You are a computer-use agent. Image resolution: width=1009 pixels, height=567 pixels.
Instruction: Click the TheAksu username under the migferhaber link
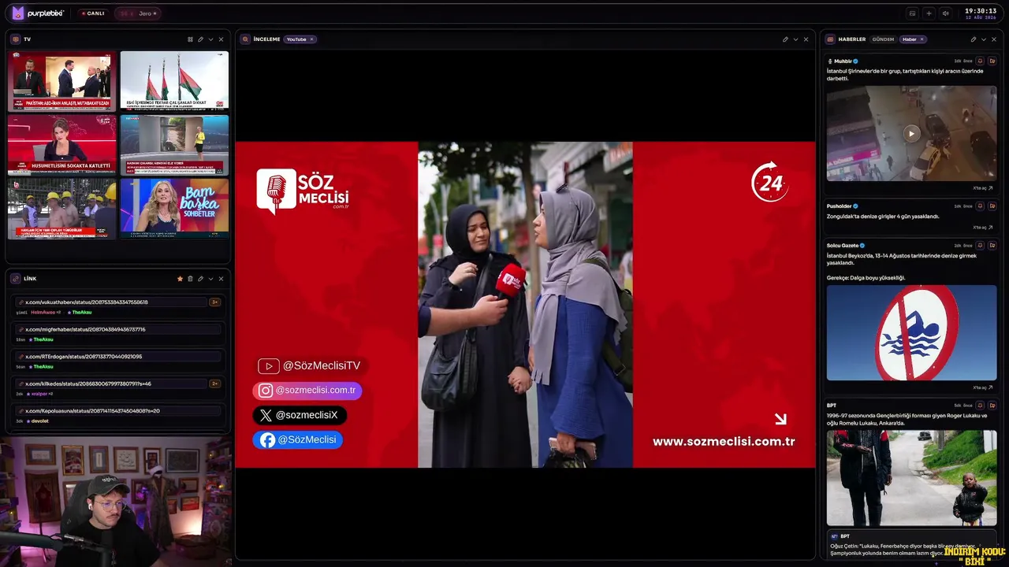tap(43, 339)
